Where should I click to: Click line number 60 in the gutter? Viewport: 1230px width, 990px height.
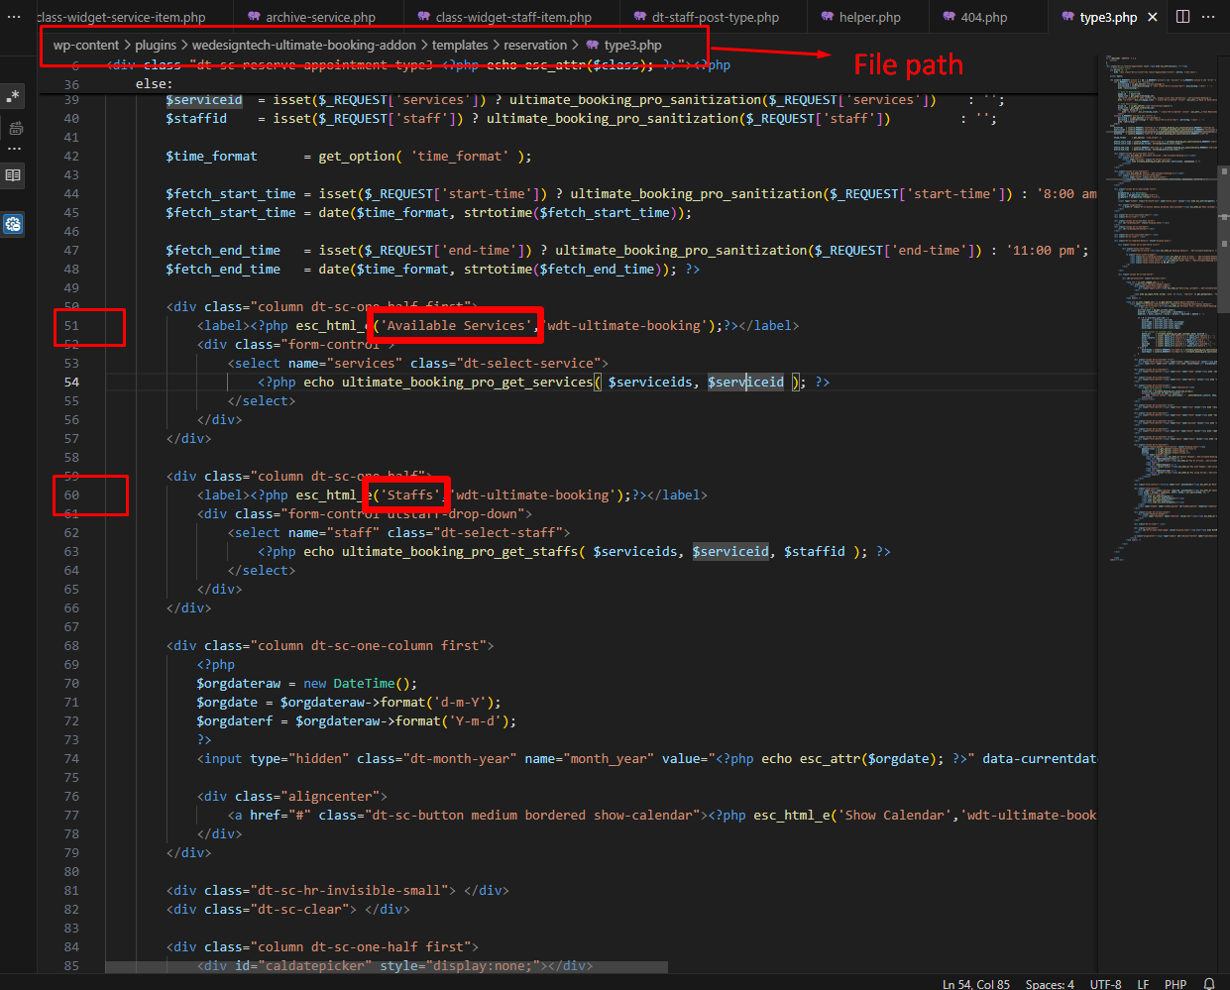[x=71, y=495]
